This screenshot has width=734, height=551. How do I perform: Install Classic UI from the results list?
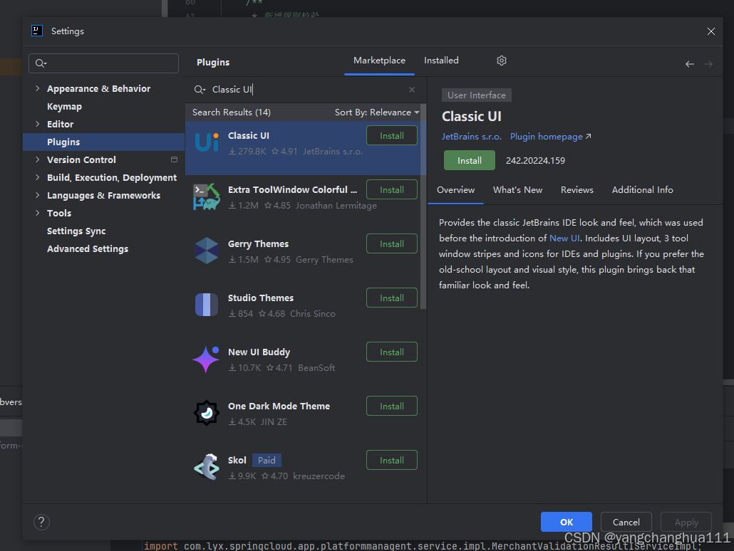(392, 136)
